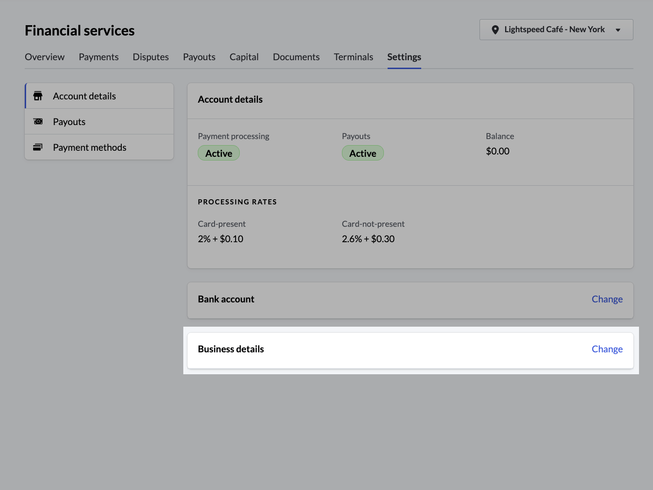Switch to the Capital tab

(x=244, y=57)
